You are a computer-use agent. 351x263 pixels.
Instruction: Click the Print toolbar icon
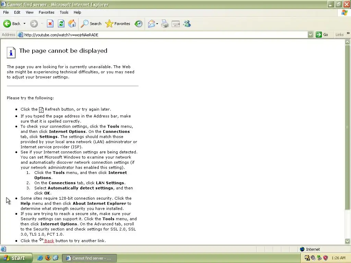pos(165,24)
